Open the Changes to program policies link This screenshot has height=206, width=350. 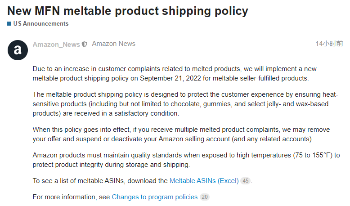coord(154,197)
